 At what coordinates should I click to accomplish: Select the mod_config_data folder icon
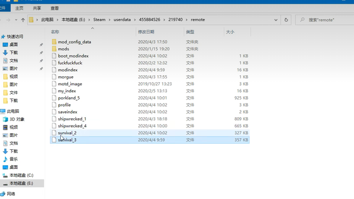54,42
